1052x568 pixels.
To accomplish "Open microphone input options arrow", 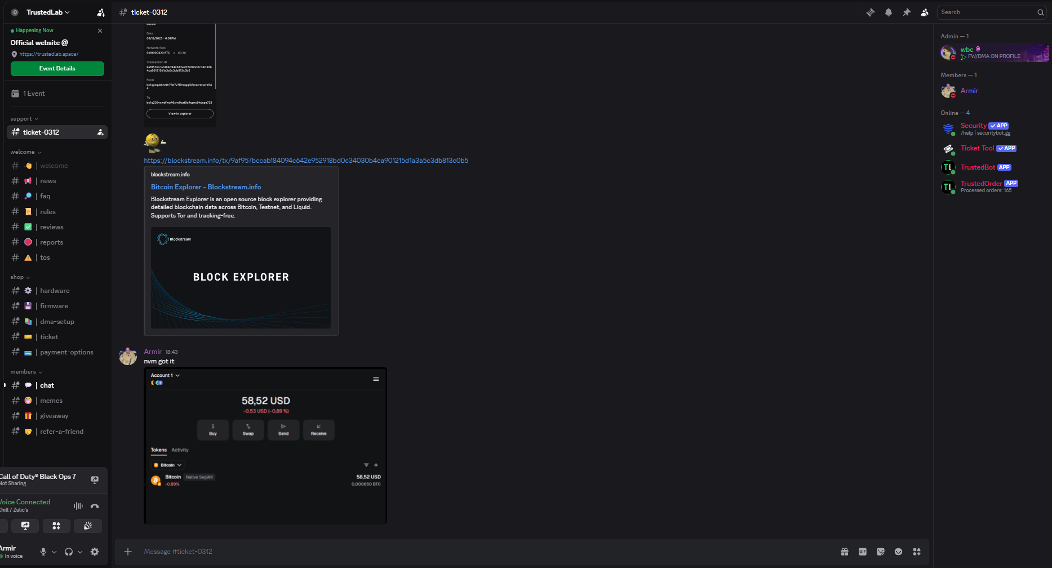I will [54, 552].
